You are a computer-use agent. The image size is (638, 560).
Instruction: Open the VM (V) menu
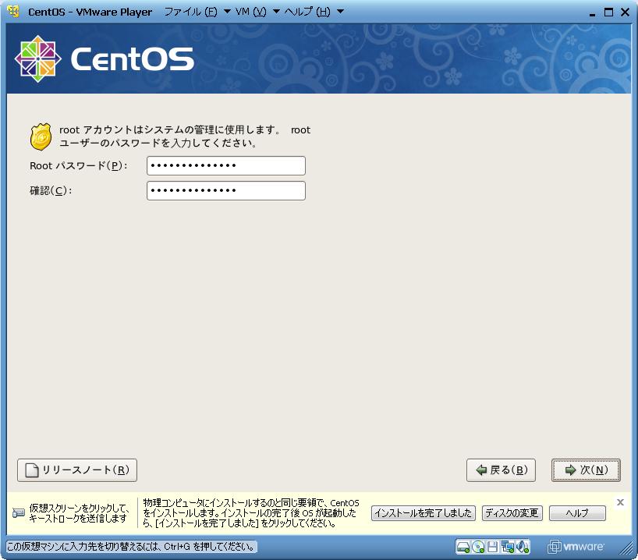point(250,12)
